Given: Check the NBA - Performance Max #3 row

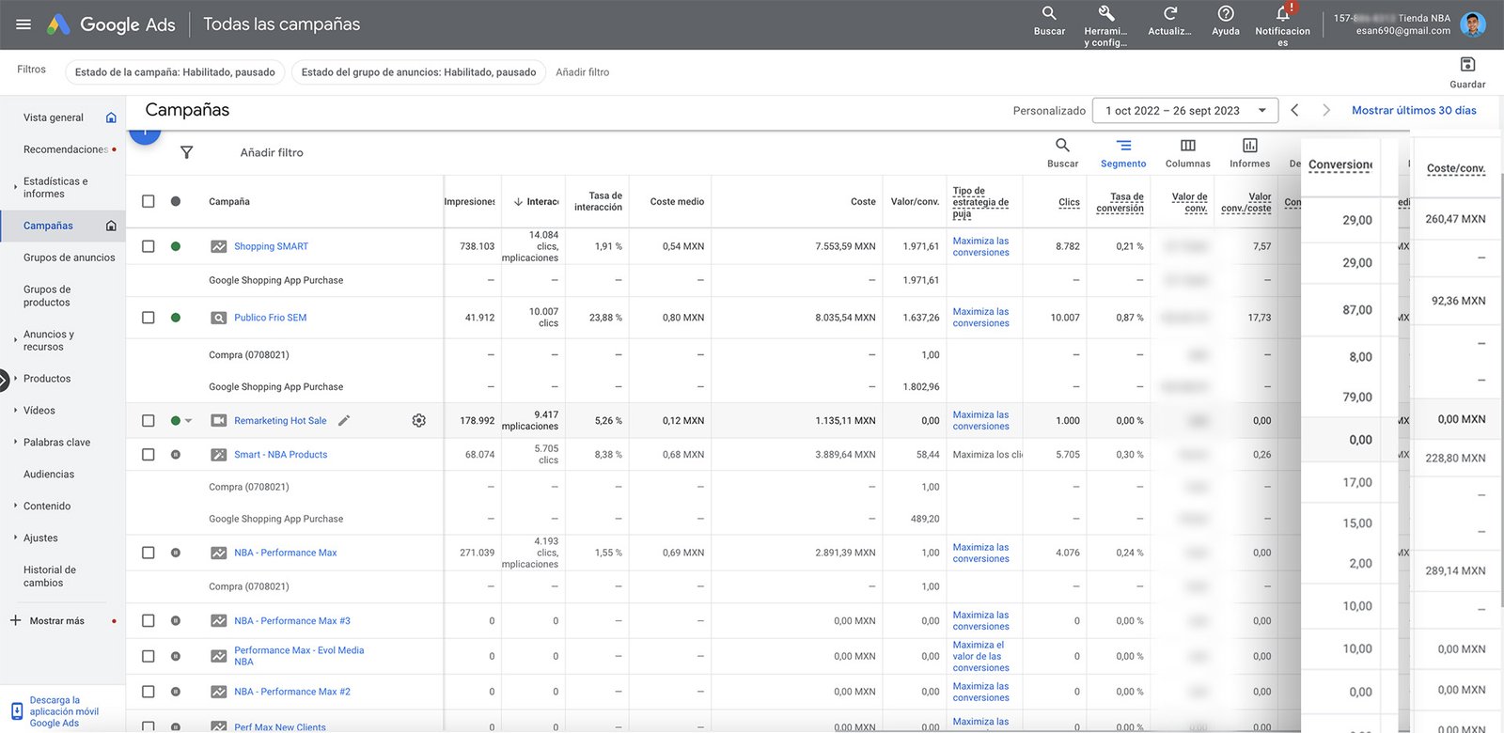Looking at the screenshot, I should 148,621.
